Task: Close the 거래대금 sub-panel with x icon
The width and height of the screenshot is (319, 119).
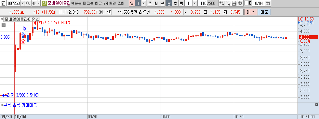Action: tap(316, 105)
